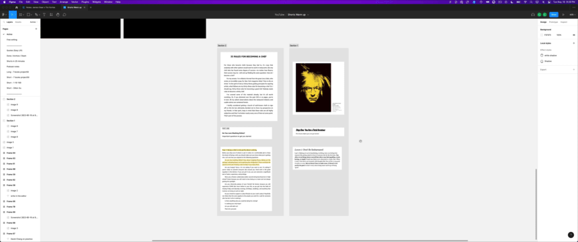Open the Shorts Warm up file name dropdown
The height and width of the screenshot is (242, 578).
click(308, 15)
